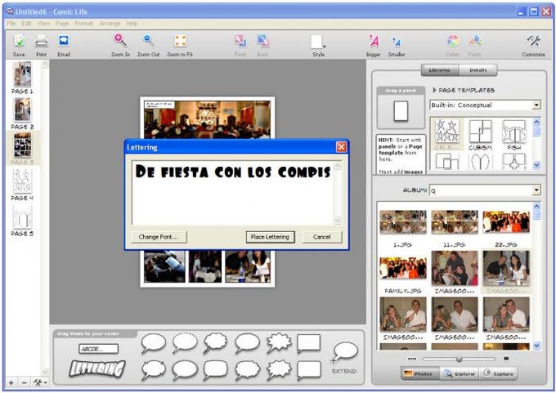Viewport: 556px width, 393px height.
Task: Open the Edit menu
Action: tap(27, 24)
